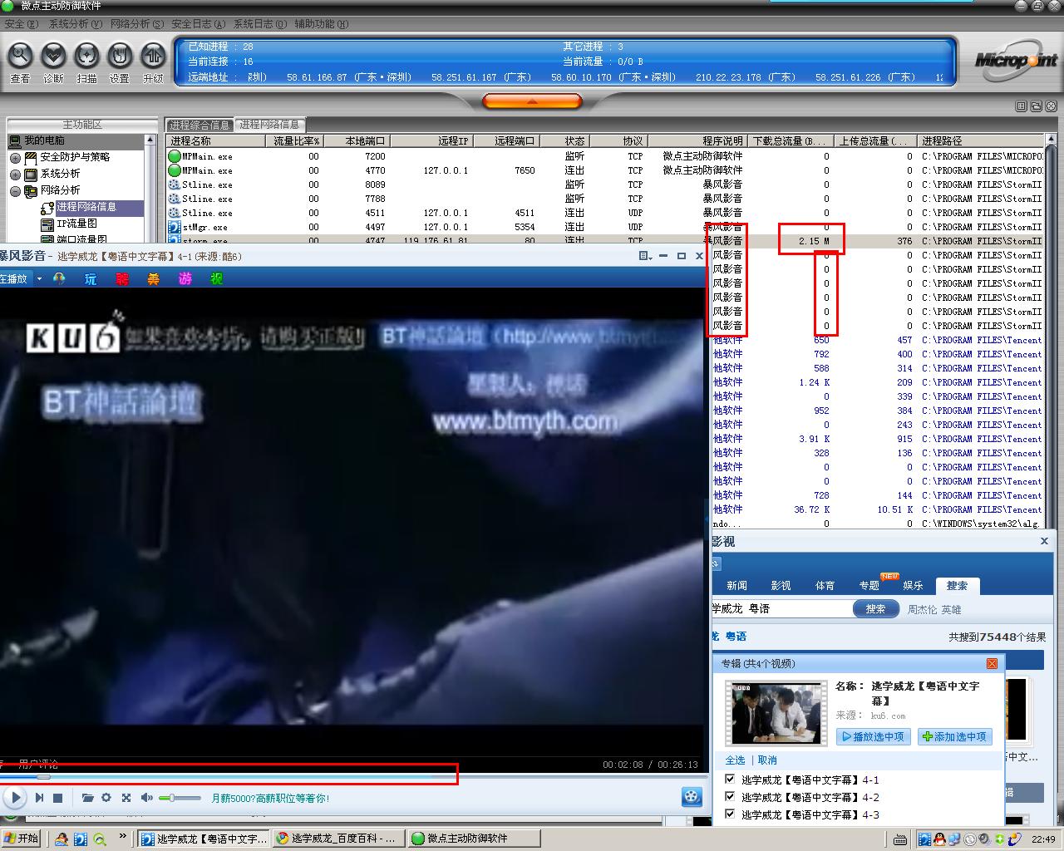Adjust the player volume slider

[x=180, y=798]
